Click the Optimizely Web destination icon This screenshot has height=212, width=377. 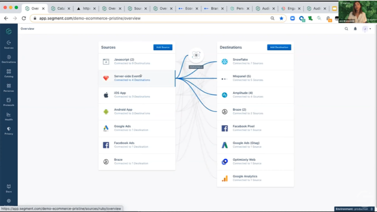point(225,162)
